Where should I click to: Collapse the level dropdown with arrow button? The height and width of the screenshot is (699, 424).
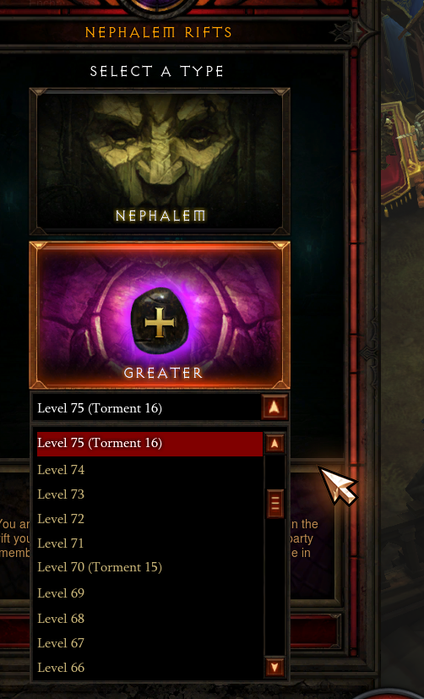tap(275, 407)
